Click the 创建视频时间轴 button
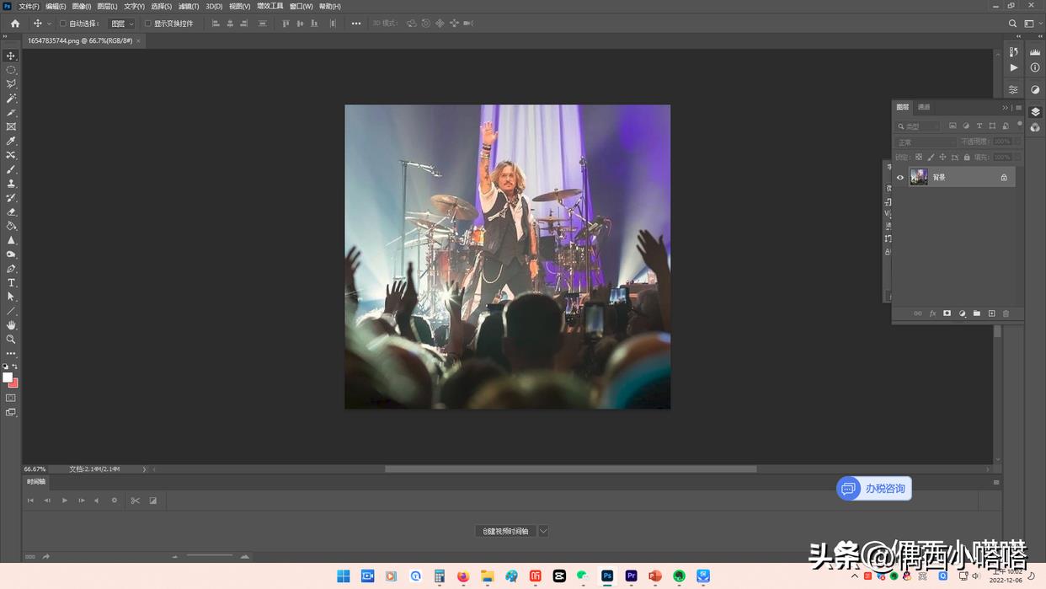Image resolution: width=1046 pixels, height=589 pixels. click(505, 531)
